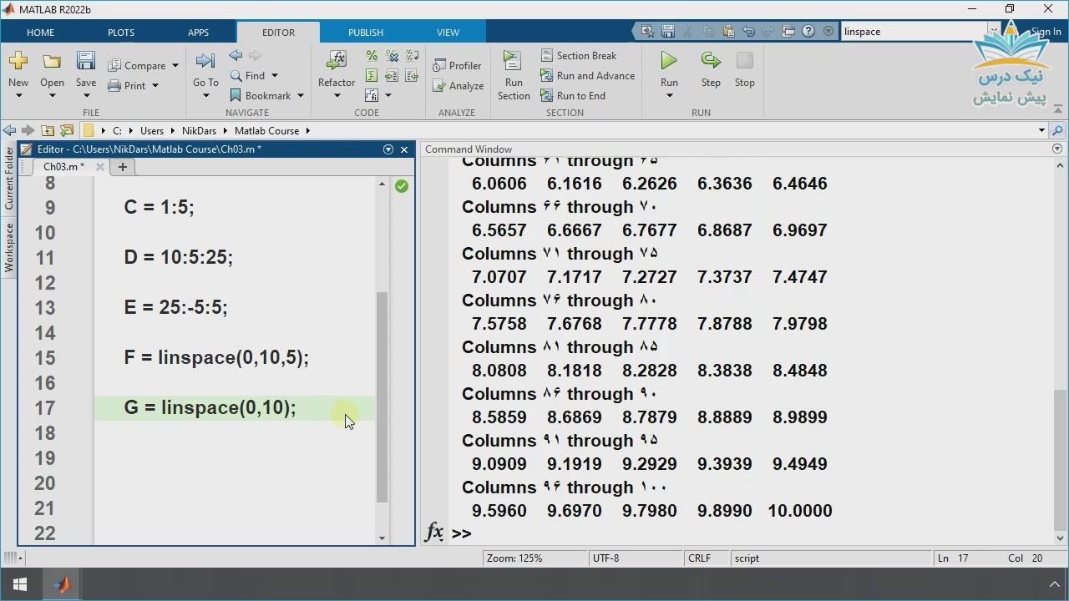Expand the Compare dropdown
The height and width of the screenshot is (601, 1069).
click(175, 66)
